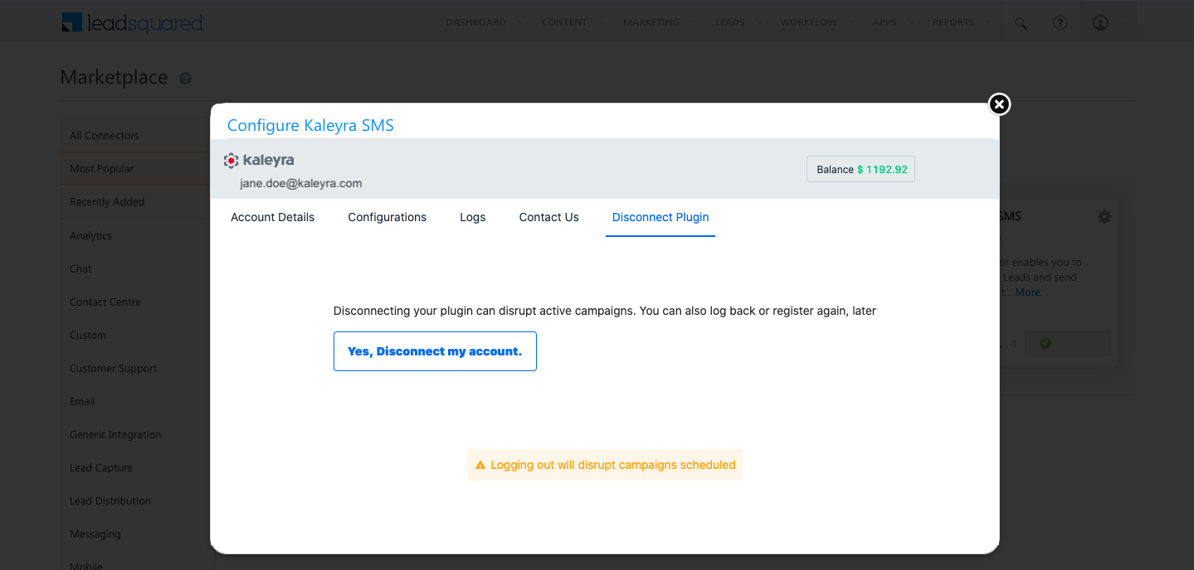This screenshot has height=570, width=1194.
Task: Open the settings gear on the SMS card
Action: pos(1104,216)
